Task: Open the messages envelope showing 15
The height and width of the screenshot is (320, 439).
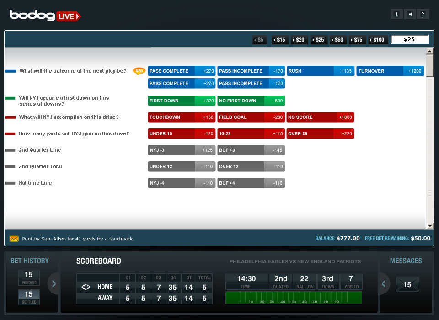Action: (407, 284)
